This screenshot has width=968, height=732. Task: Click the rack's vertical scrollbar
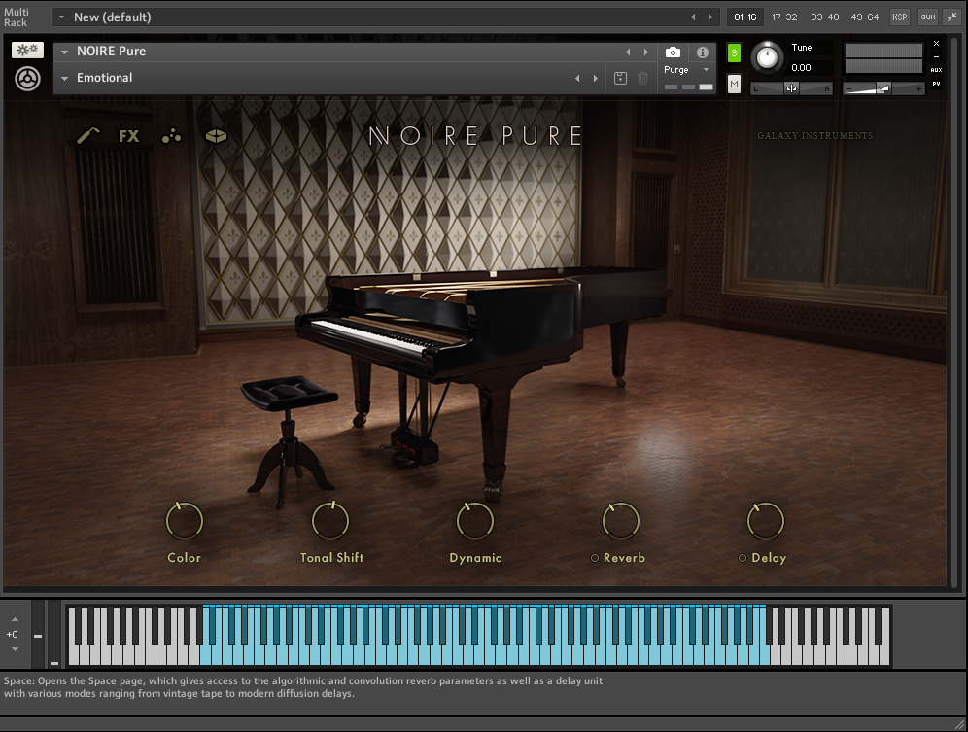pyautogui.click(x=954, y=312)
